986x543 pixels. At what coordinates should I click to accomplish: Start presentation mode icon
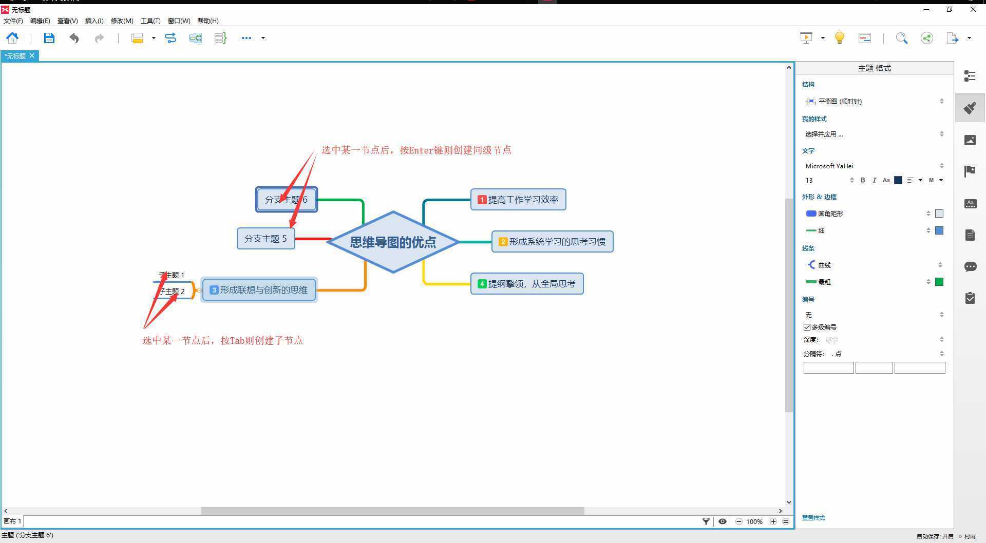[x=806, y=38]
